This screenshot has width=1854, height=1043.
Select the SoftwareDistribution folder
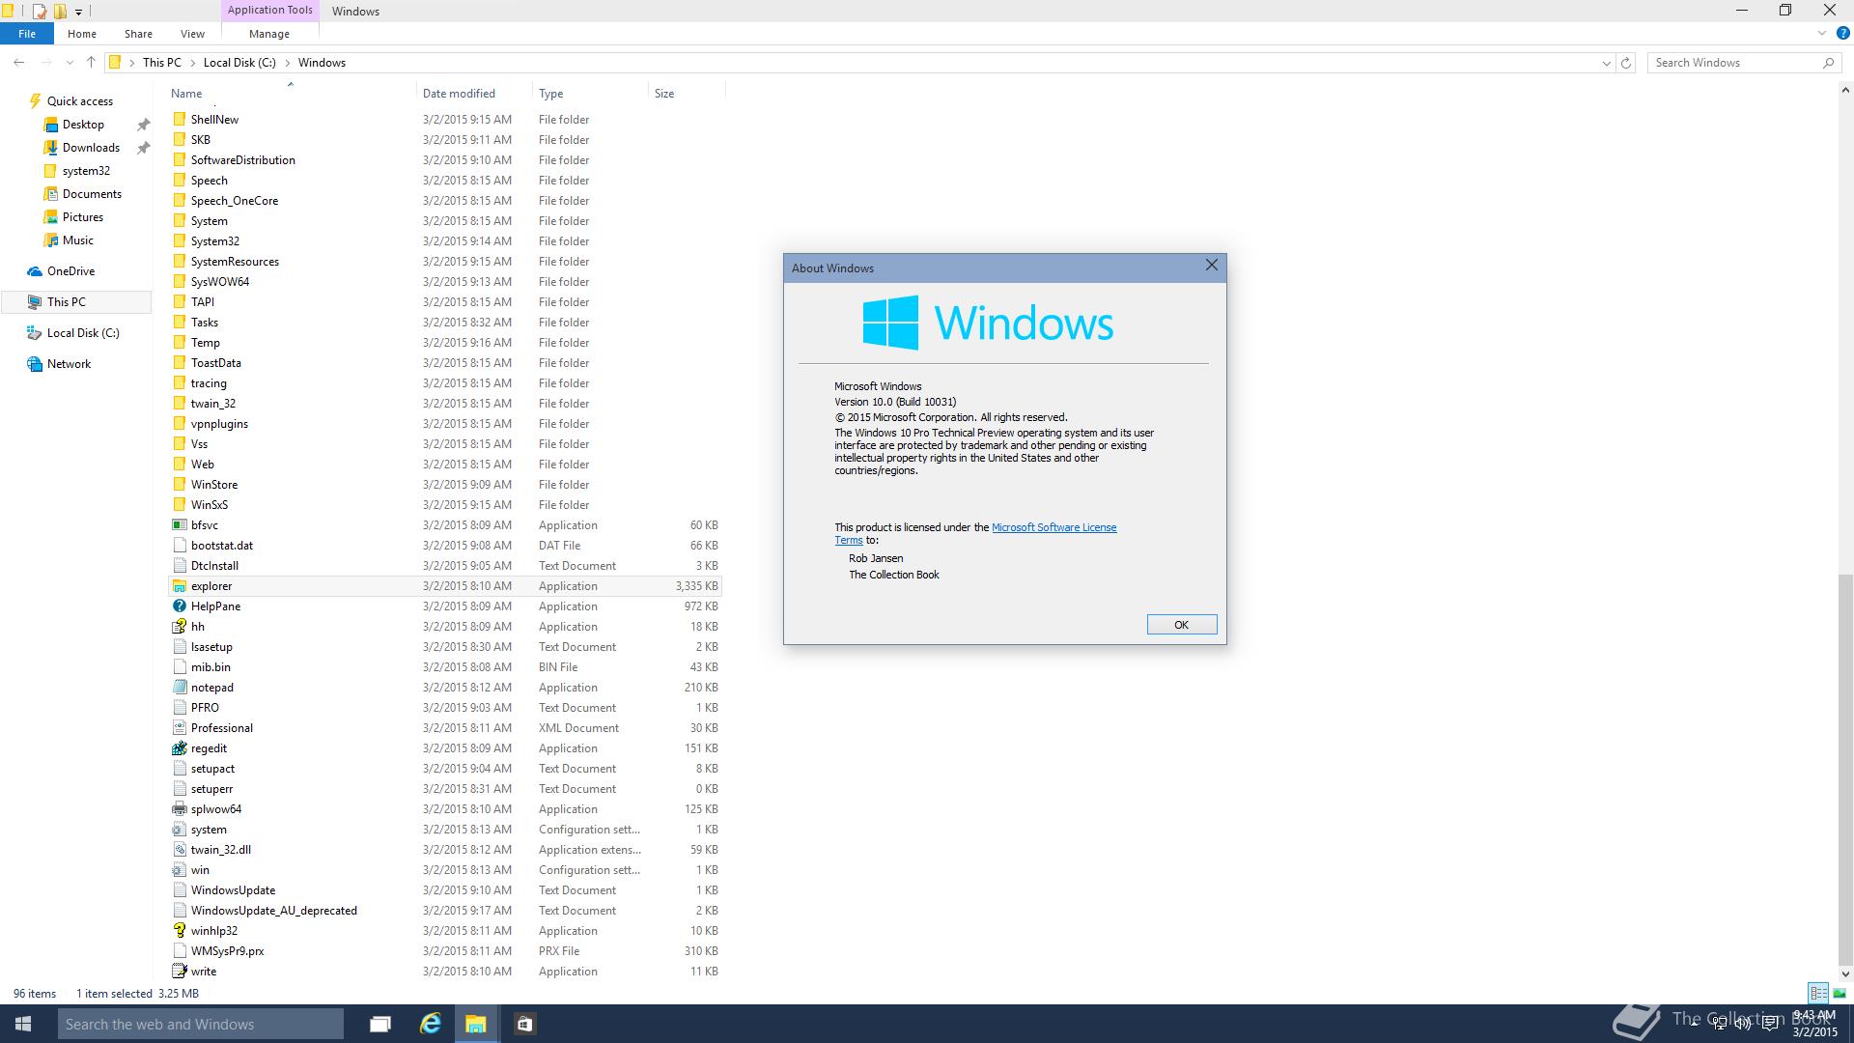coord(444,160)
